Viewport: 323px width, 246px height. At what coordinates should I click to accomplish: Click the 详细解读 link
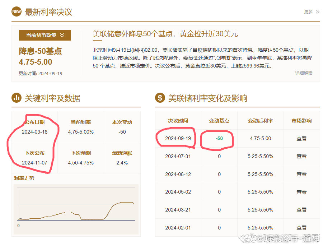pyautogui.click(x=304, y=73)
